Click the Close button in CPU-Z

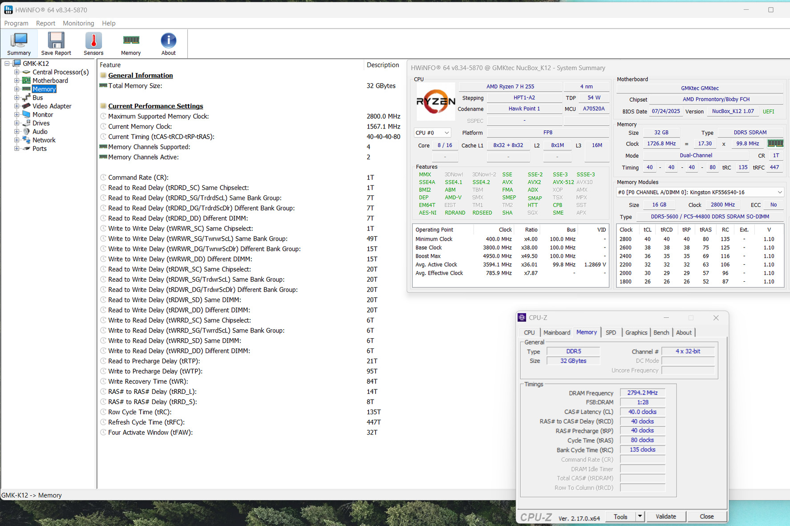(x=706, y=516)
